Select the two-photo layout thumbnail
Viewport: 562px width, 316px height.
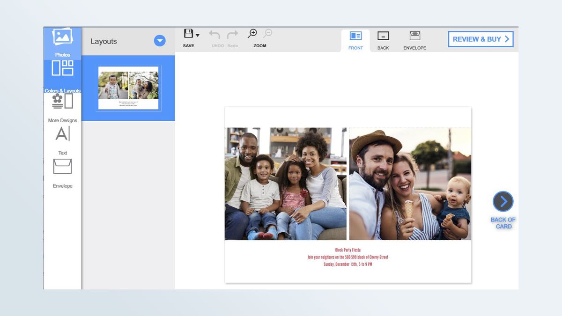128,88
